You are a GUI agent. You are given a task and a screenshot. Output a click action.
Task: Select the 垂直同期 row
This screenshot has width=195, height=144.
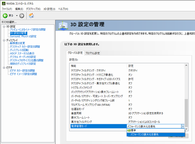127,113
